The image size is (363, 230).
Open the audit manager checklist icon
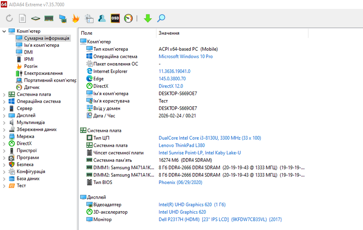89,18
